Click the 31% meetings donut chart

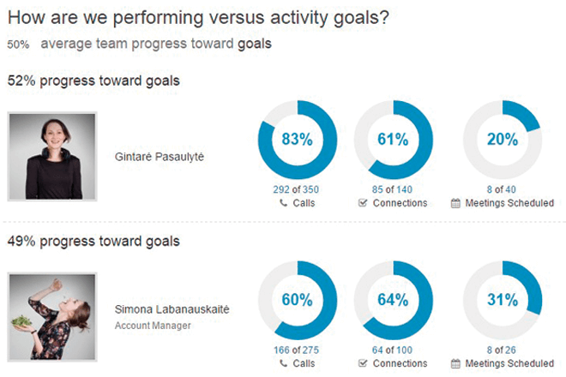[503, 300]
